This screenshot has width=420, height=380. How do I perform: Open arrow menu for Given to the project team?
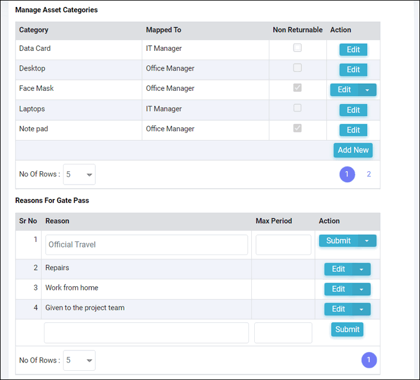coord(361,309)
